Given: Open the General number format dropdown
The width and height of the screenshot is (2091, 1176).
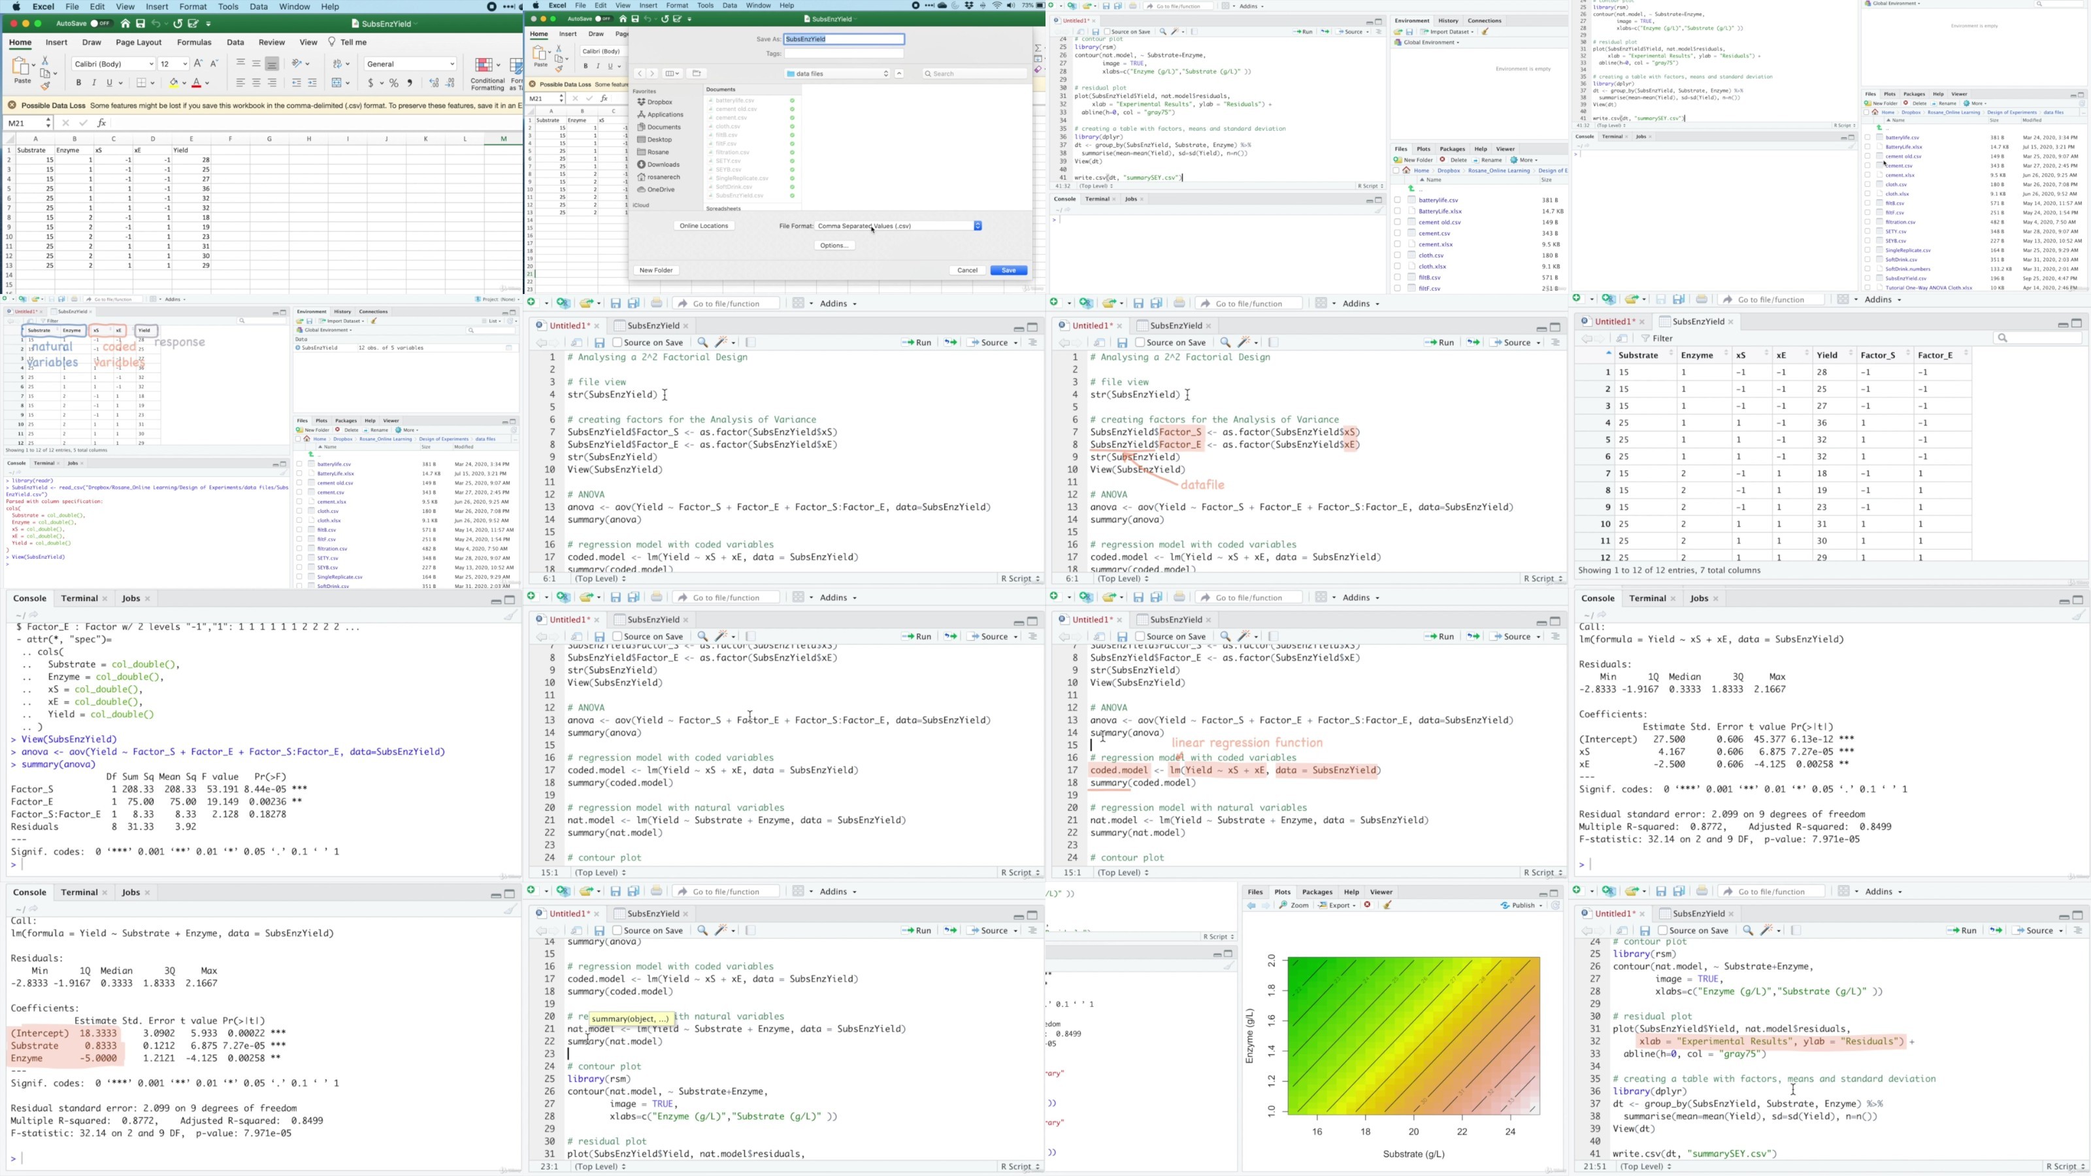Looking at the screenshot, I should click(x=411, y=63).
